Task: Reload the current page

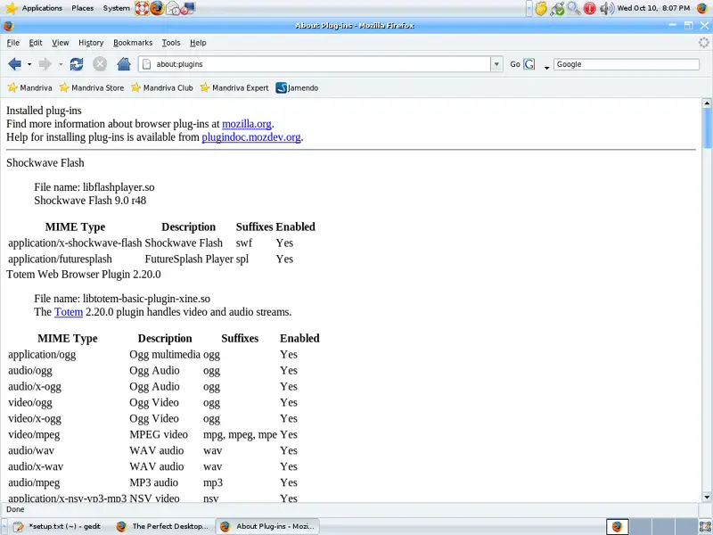Action: [77, 64]
